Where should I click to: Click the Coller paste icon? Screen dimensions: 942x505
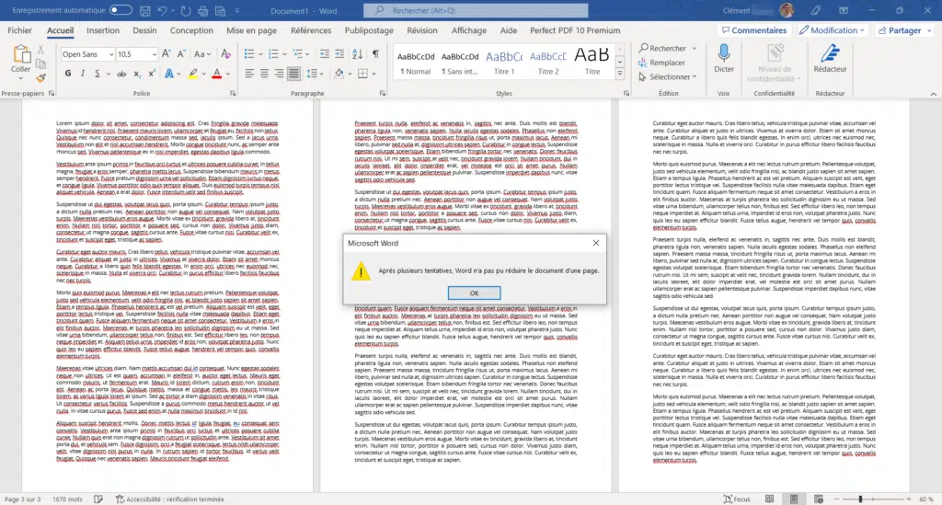tap(21, 54)
